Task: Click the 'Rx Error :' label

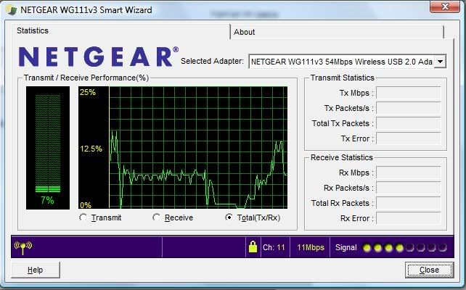Action: pos(357,218)
